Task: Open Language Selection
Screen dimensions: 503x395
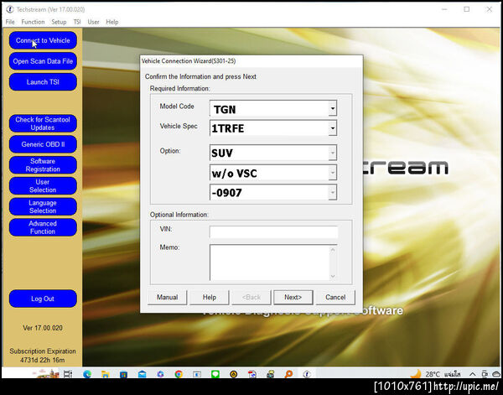Action: point(43,206)
